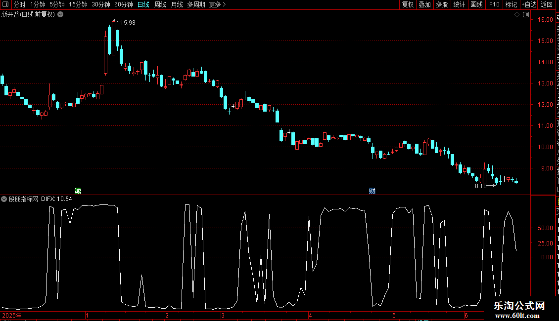Open F10 company information
This screenshot has height=321, width=559.
tap(494, 4)
